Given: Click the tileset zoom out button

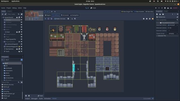Looking at the screenshot, I should click(x=144, y=19).
